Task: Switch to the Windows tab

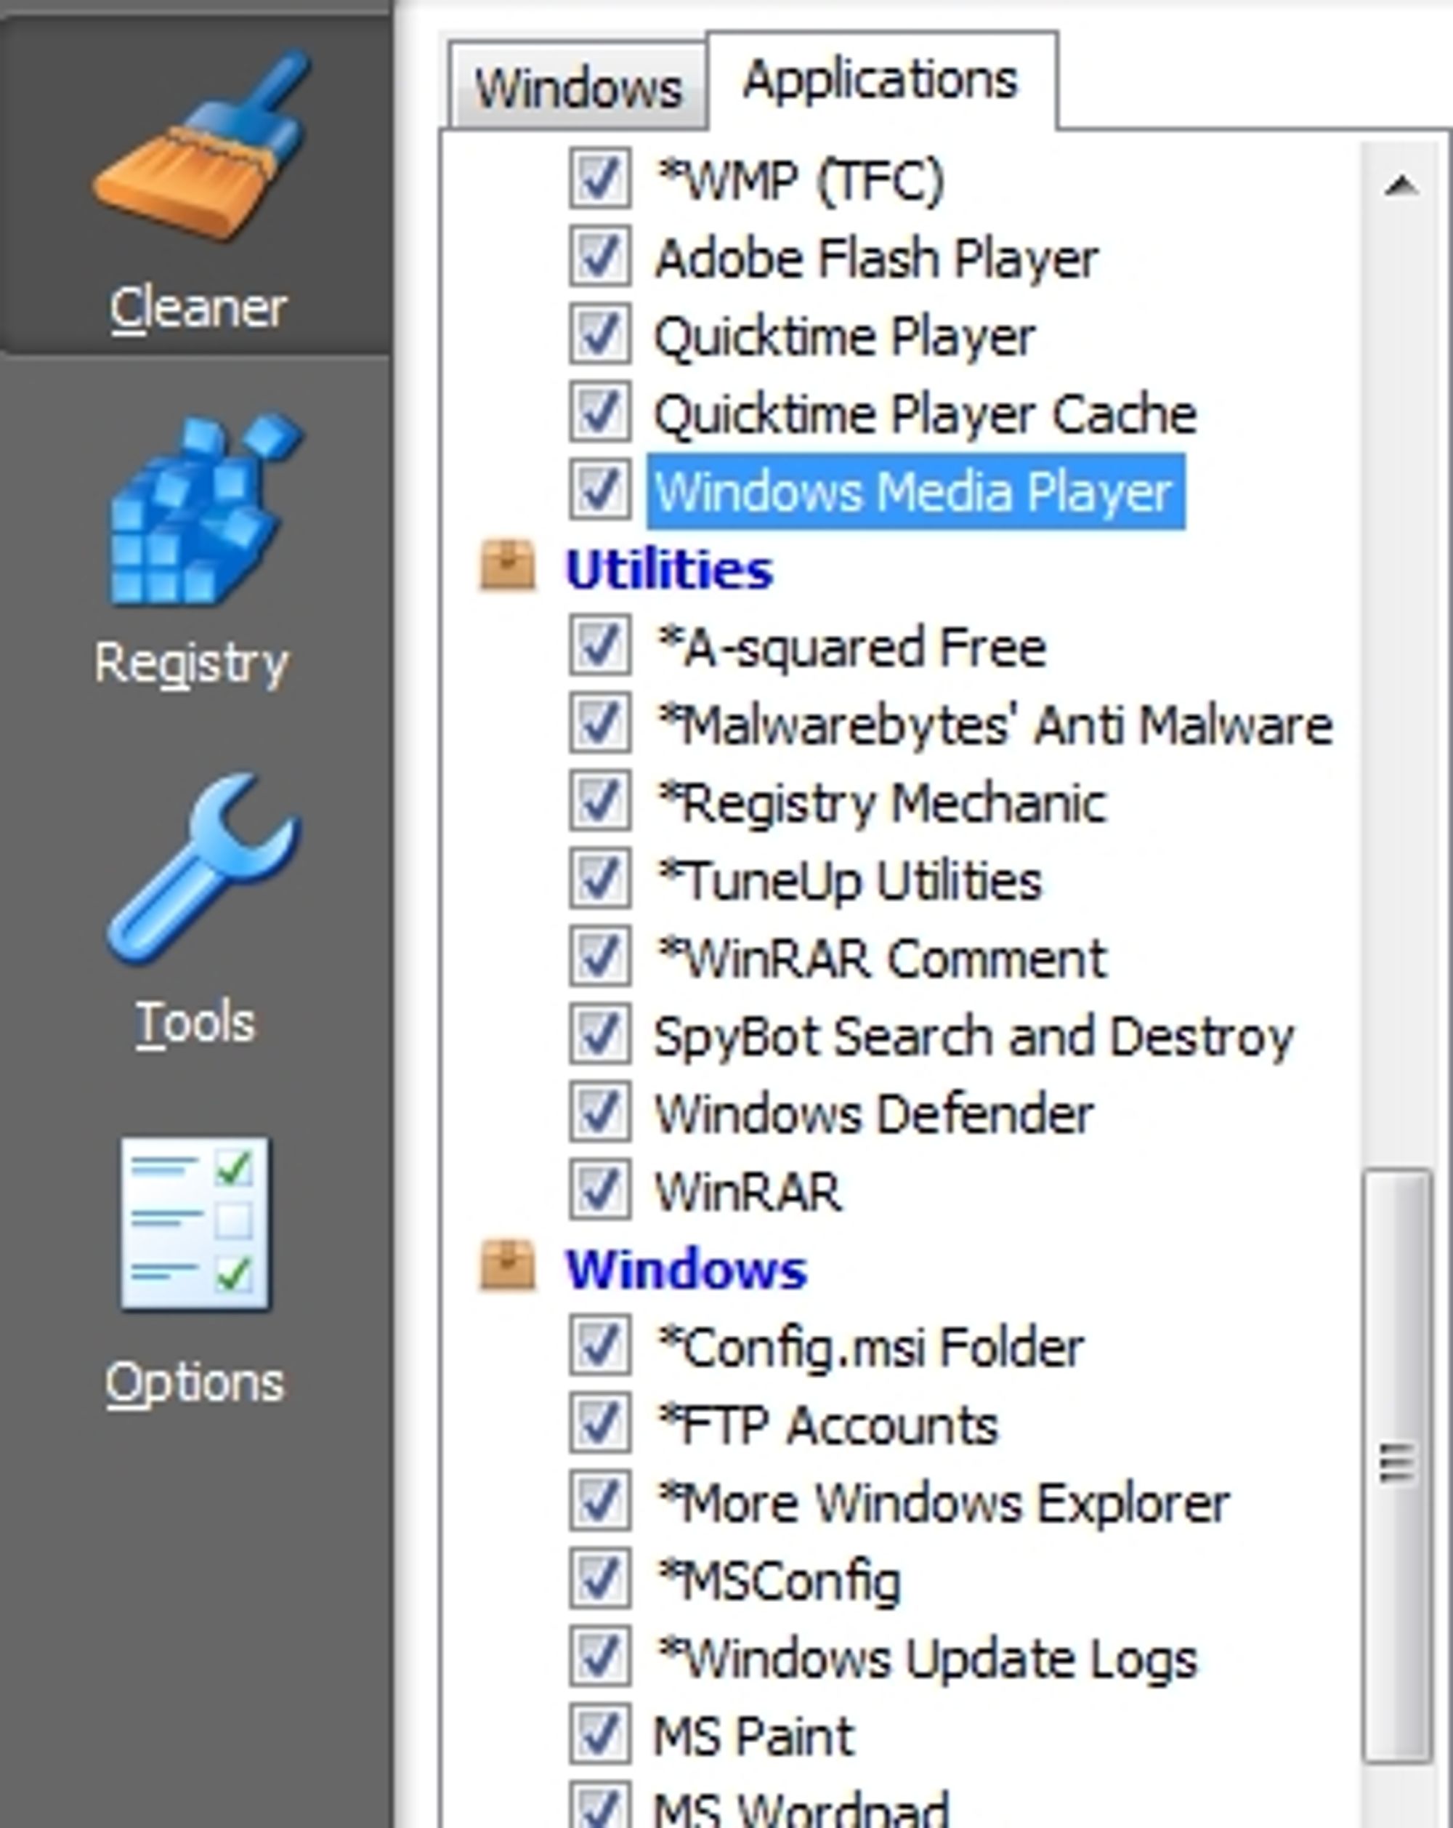Action: [578, 87]
